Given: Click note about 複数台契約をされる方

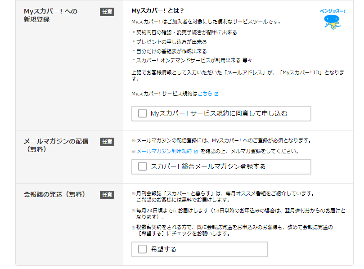Looking at the screenshot, I should [232, 230].
